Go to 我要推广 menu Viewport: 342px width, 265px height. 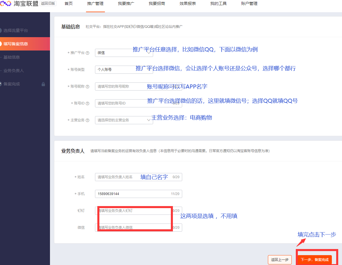coord(126,4)
